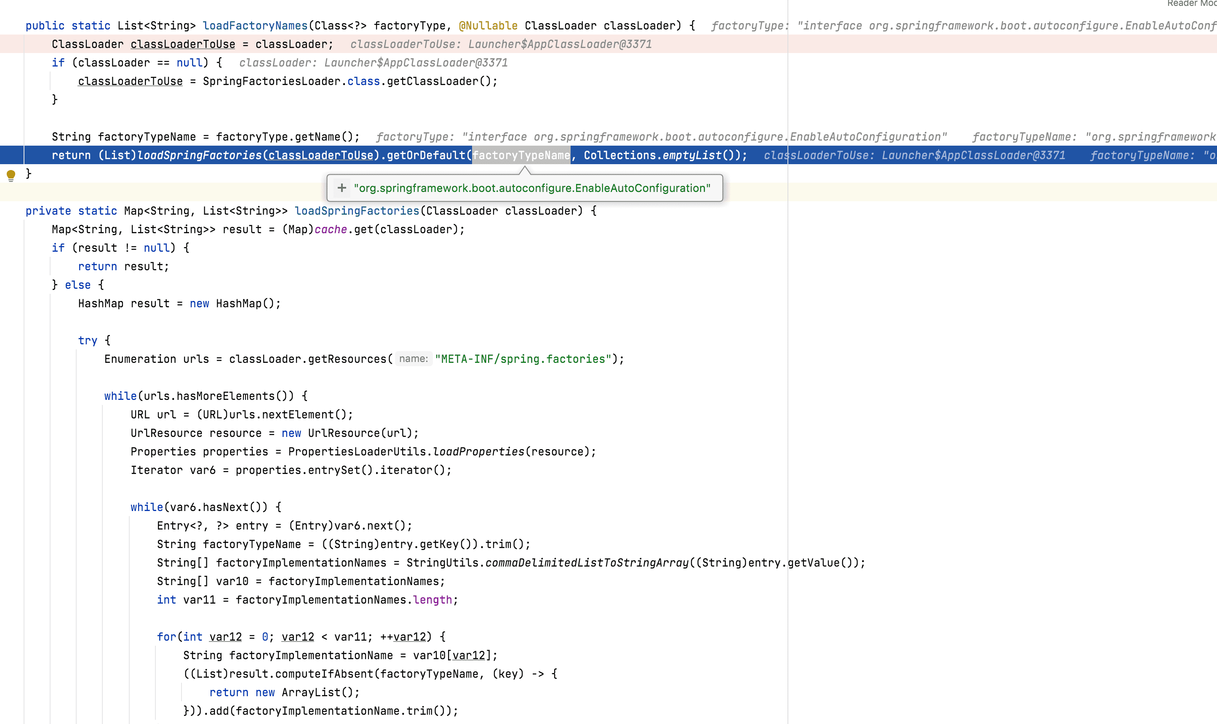Viewport: 1217px width, 724px height.
Task: Click the String factoryTypeName = factoryType.getName() line
Action: [206, 137]
